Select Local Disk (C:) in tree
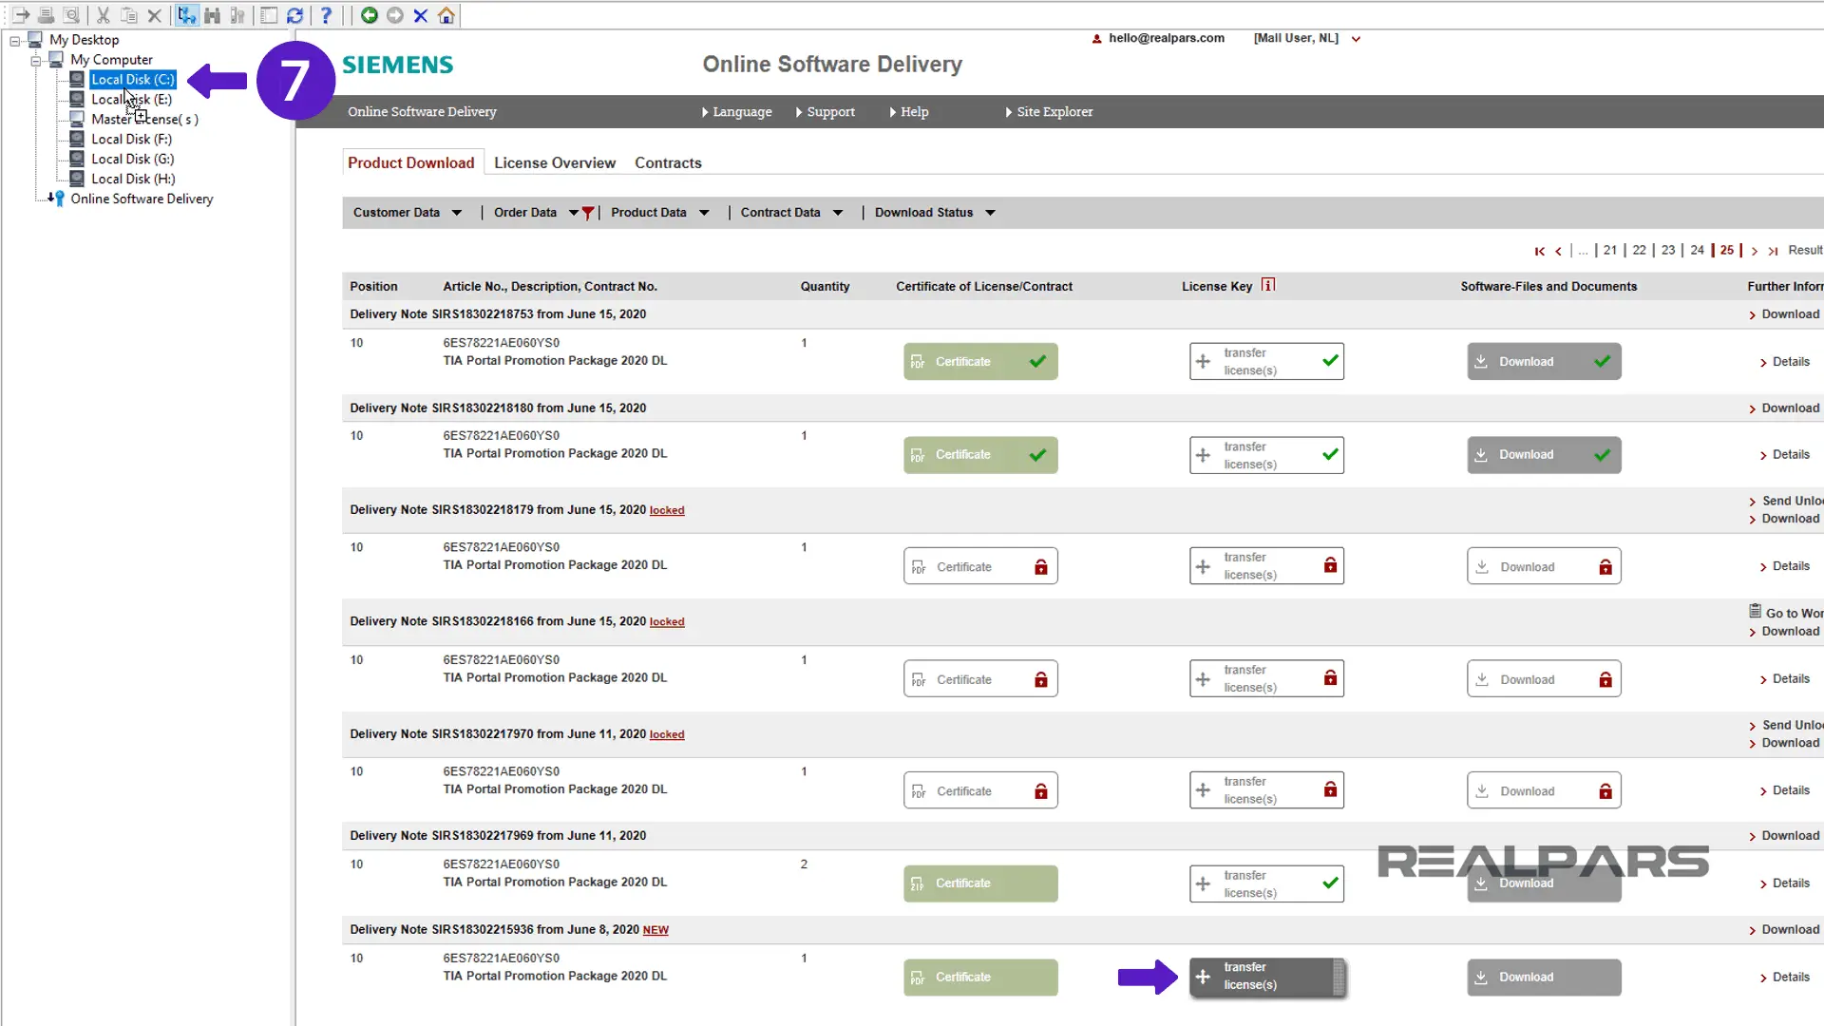Screen dimensions: 1824x1026 pyautogui.click(x=133, y=80)
